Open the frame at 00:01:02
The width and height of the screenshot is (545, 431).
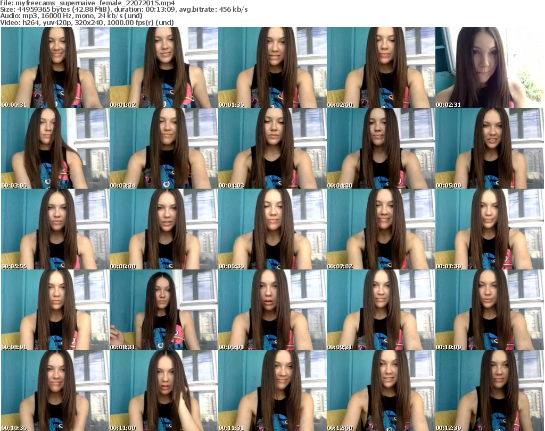click(x=164, y=67)
